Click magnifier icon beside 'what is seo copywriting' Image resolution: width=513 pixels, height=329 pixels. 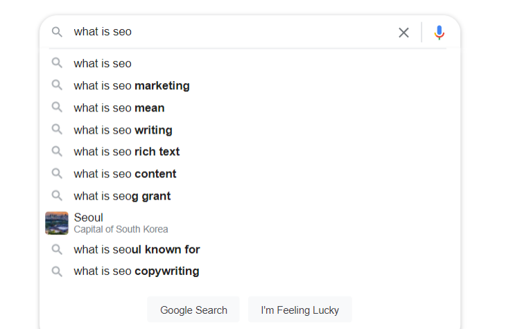point(57,271)
